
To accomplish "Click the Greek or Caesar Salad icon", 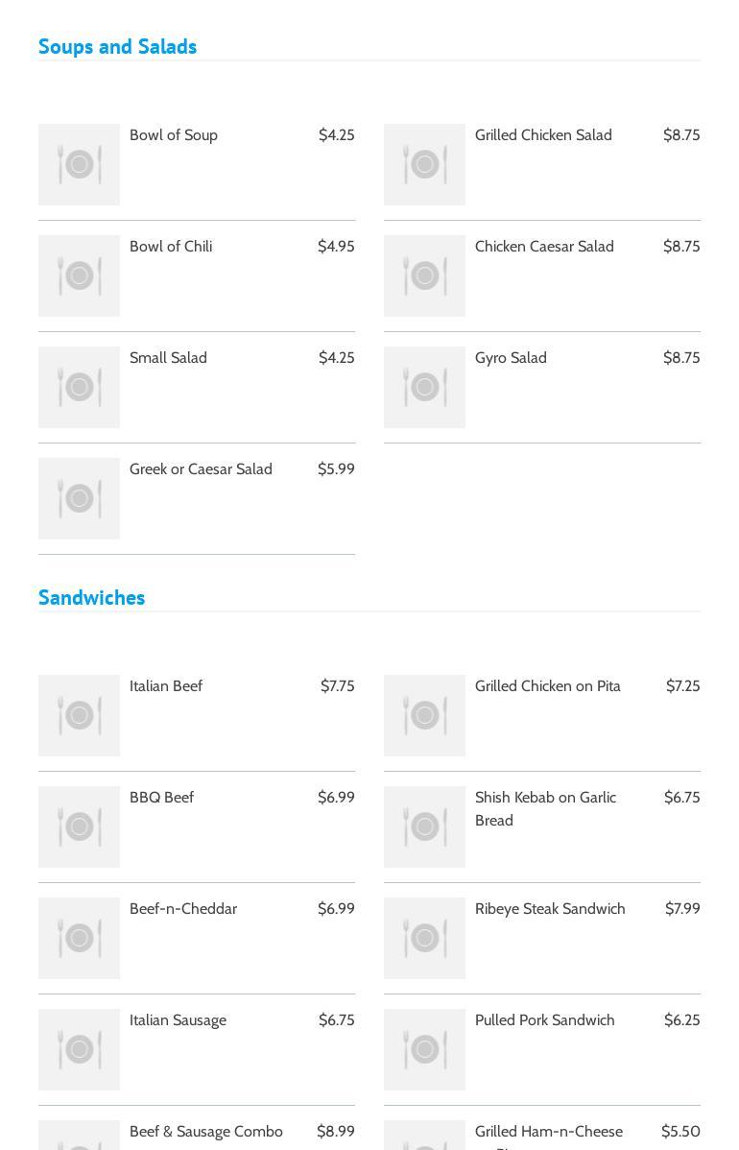I will pyautogui.click(x=79, y=498).
